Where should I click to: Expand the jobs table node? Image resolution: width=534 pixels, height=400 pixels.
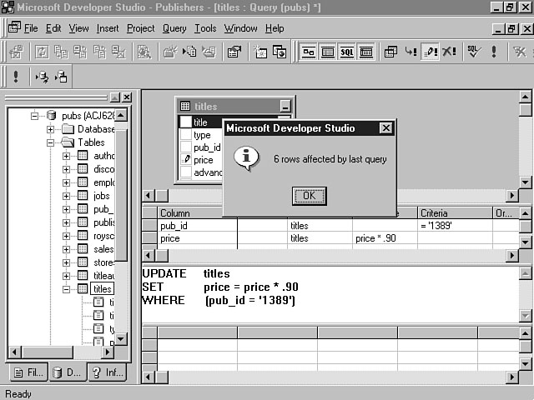click(x=67, y=196)
